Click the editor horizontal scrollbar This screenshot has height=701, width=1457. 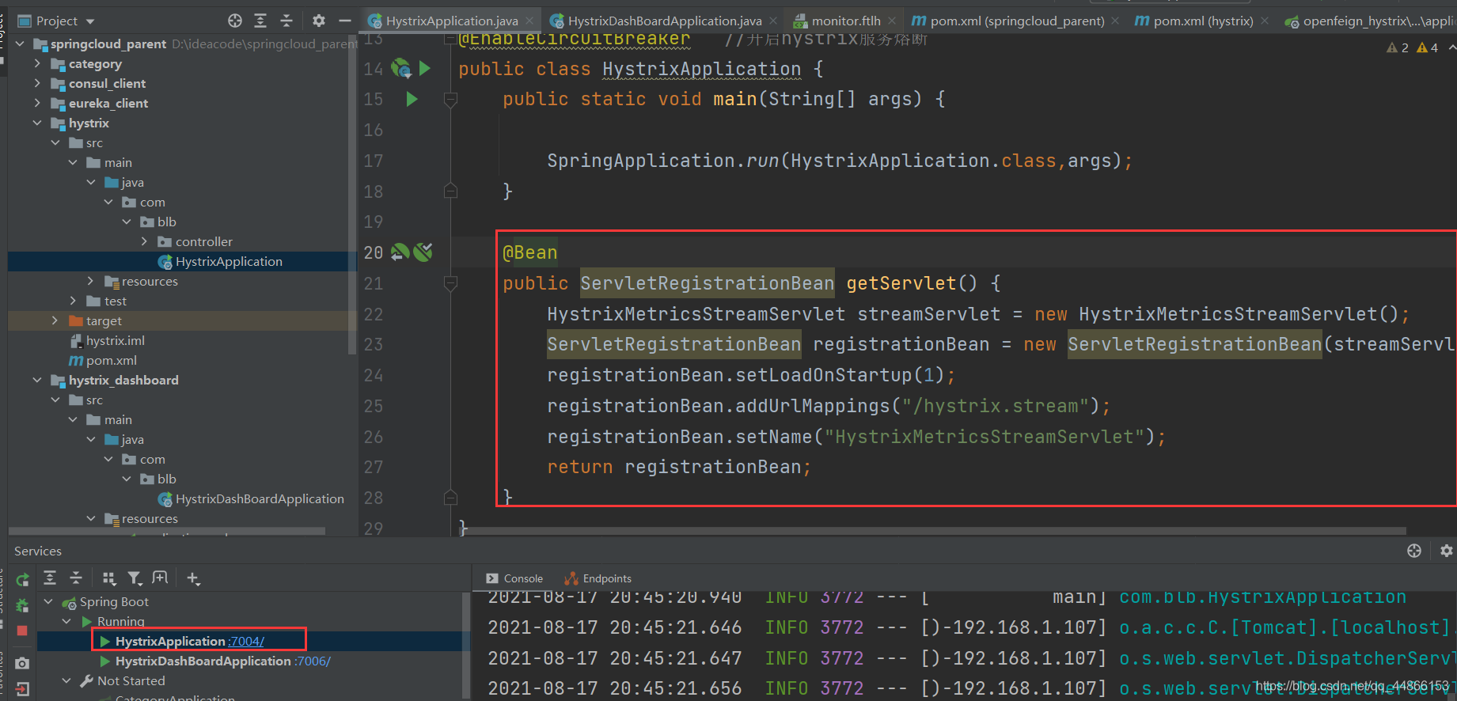pos(932,531)
